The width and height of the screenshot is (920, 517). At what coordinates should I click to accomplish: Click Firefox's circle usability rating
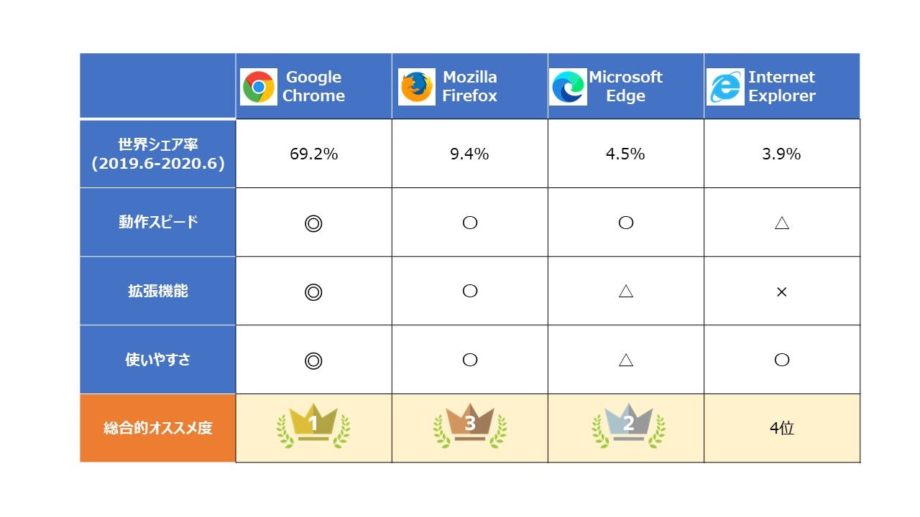point(470,360)
